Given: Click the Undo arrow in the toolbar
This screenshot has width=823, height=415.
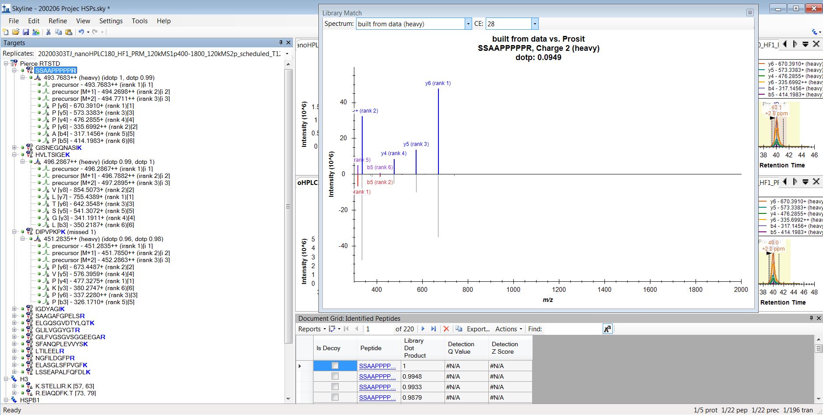Looking at the screenshot, I should pos(81,32).
